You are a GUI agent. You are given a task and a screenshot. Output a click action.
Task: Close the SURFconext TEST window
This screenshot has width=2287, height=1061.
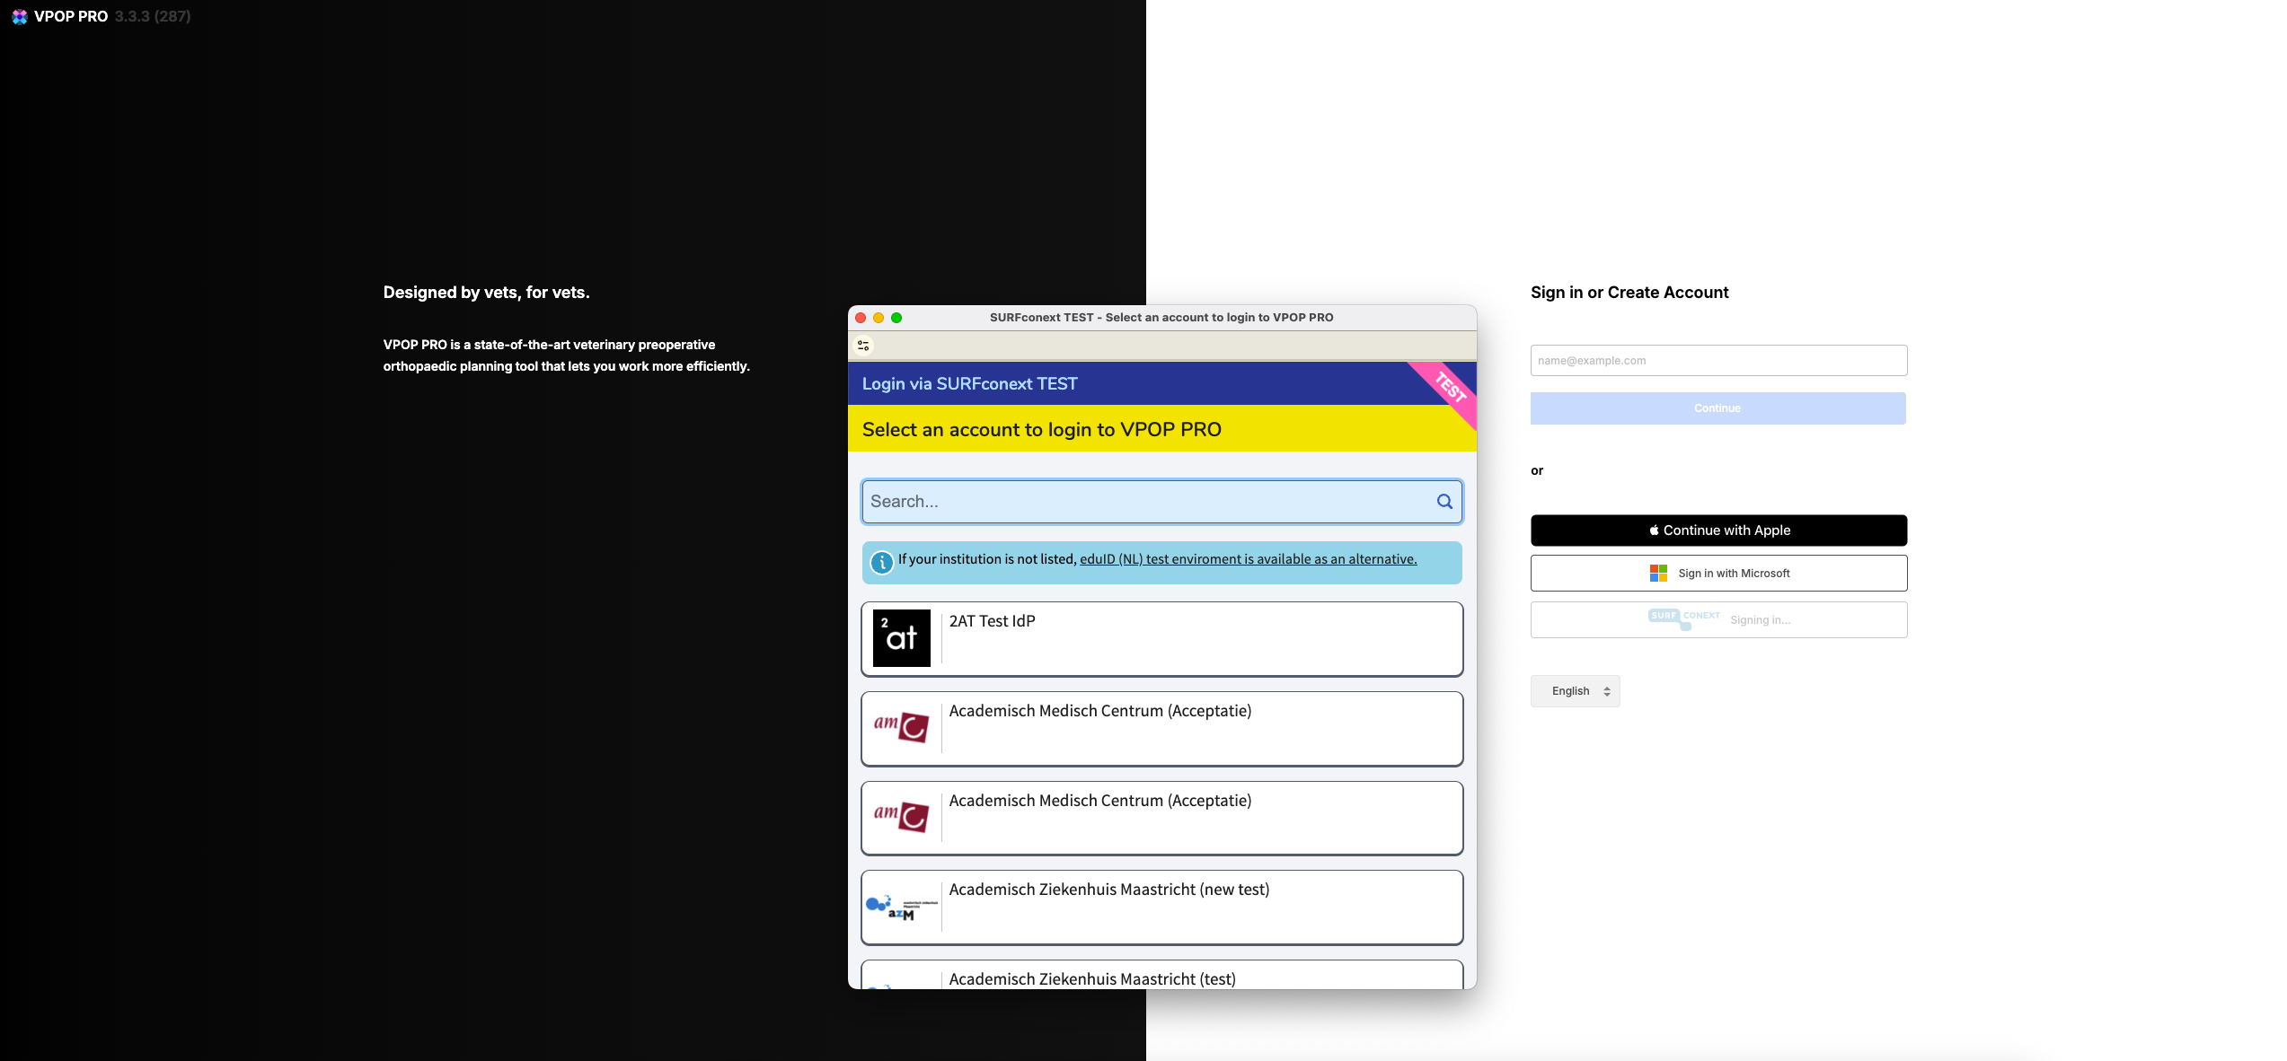861,318
